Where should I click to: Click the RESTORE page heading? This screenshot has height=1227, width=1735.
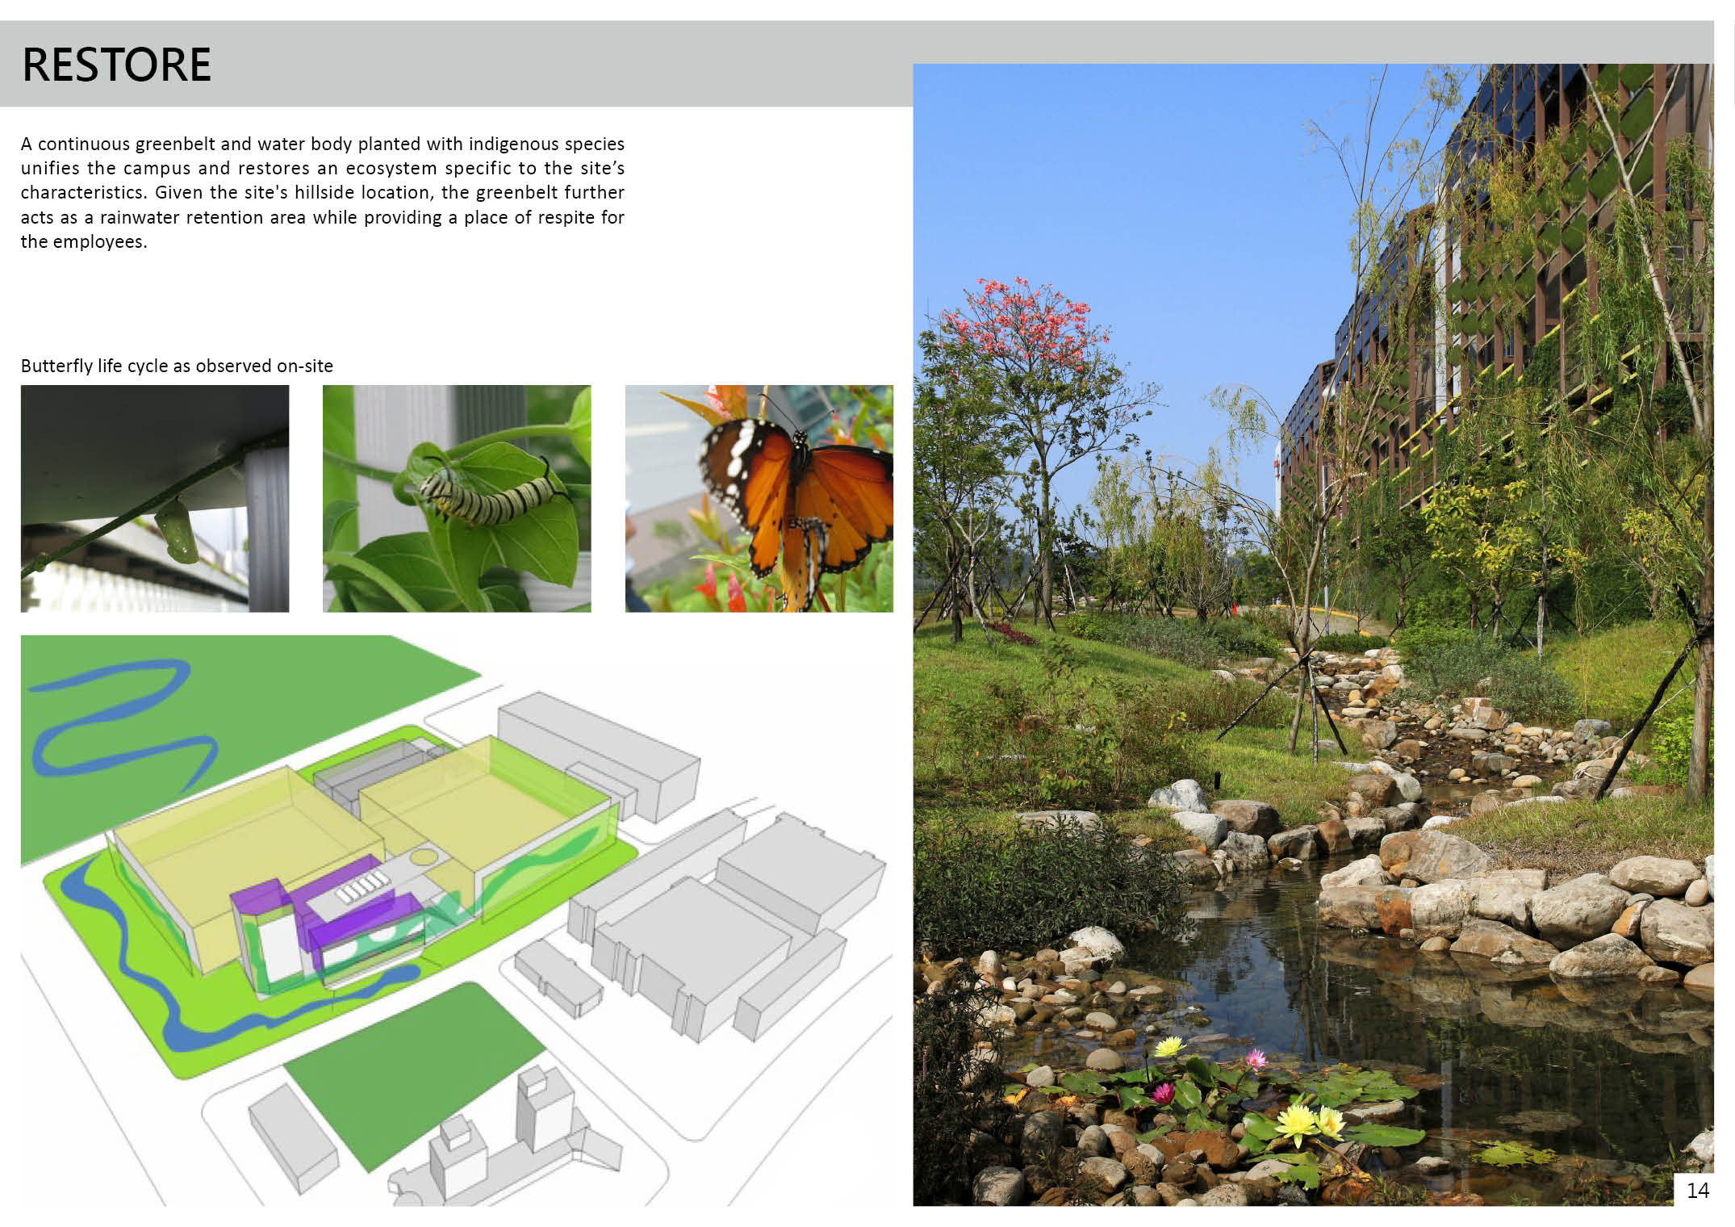click(116, 65)
